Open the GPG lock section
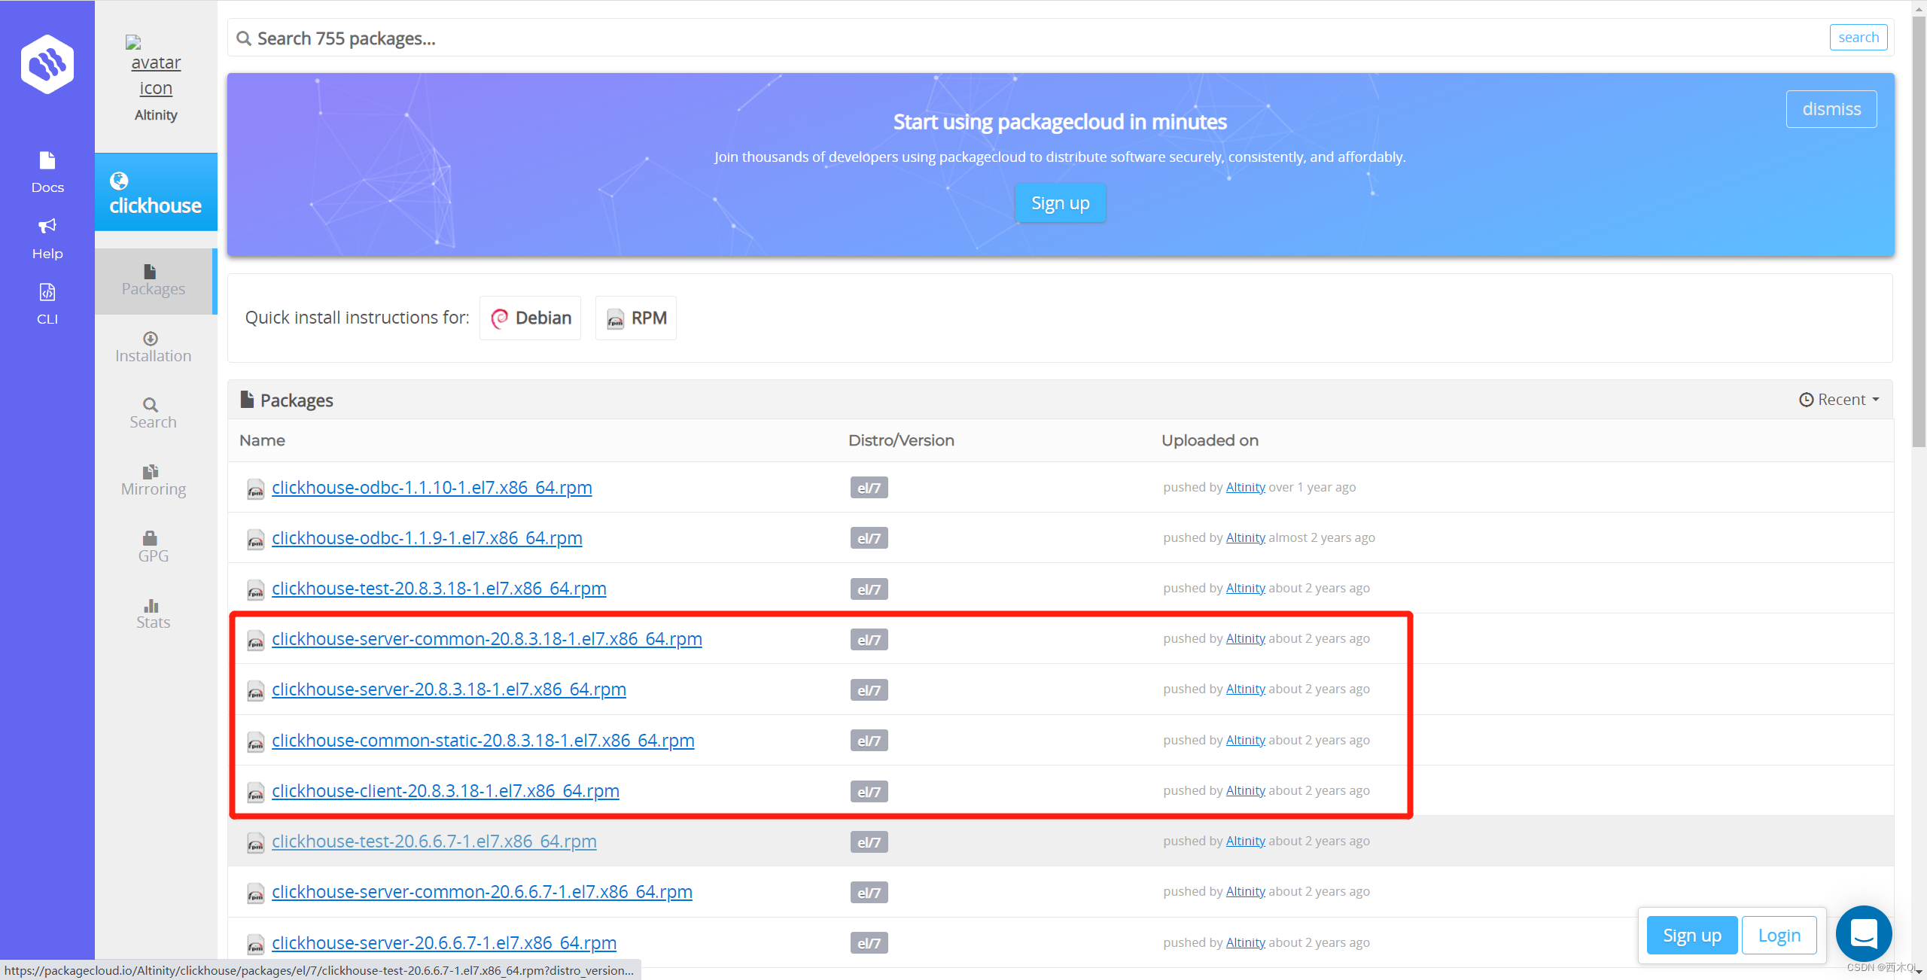1927x980 pixels. [x=154, y=547]
